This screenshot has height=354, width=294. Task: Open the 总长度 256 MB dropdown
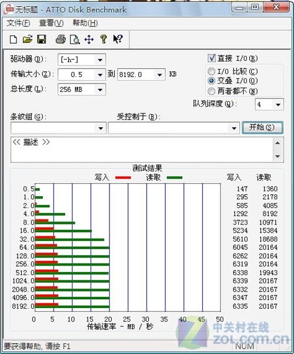[100, 90]
